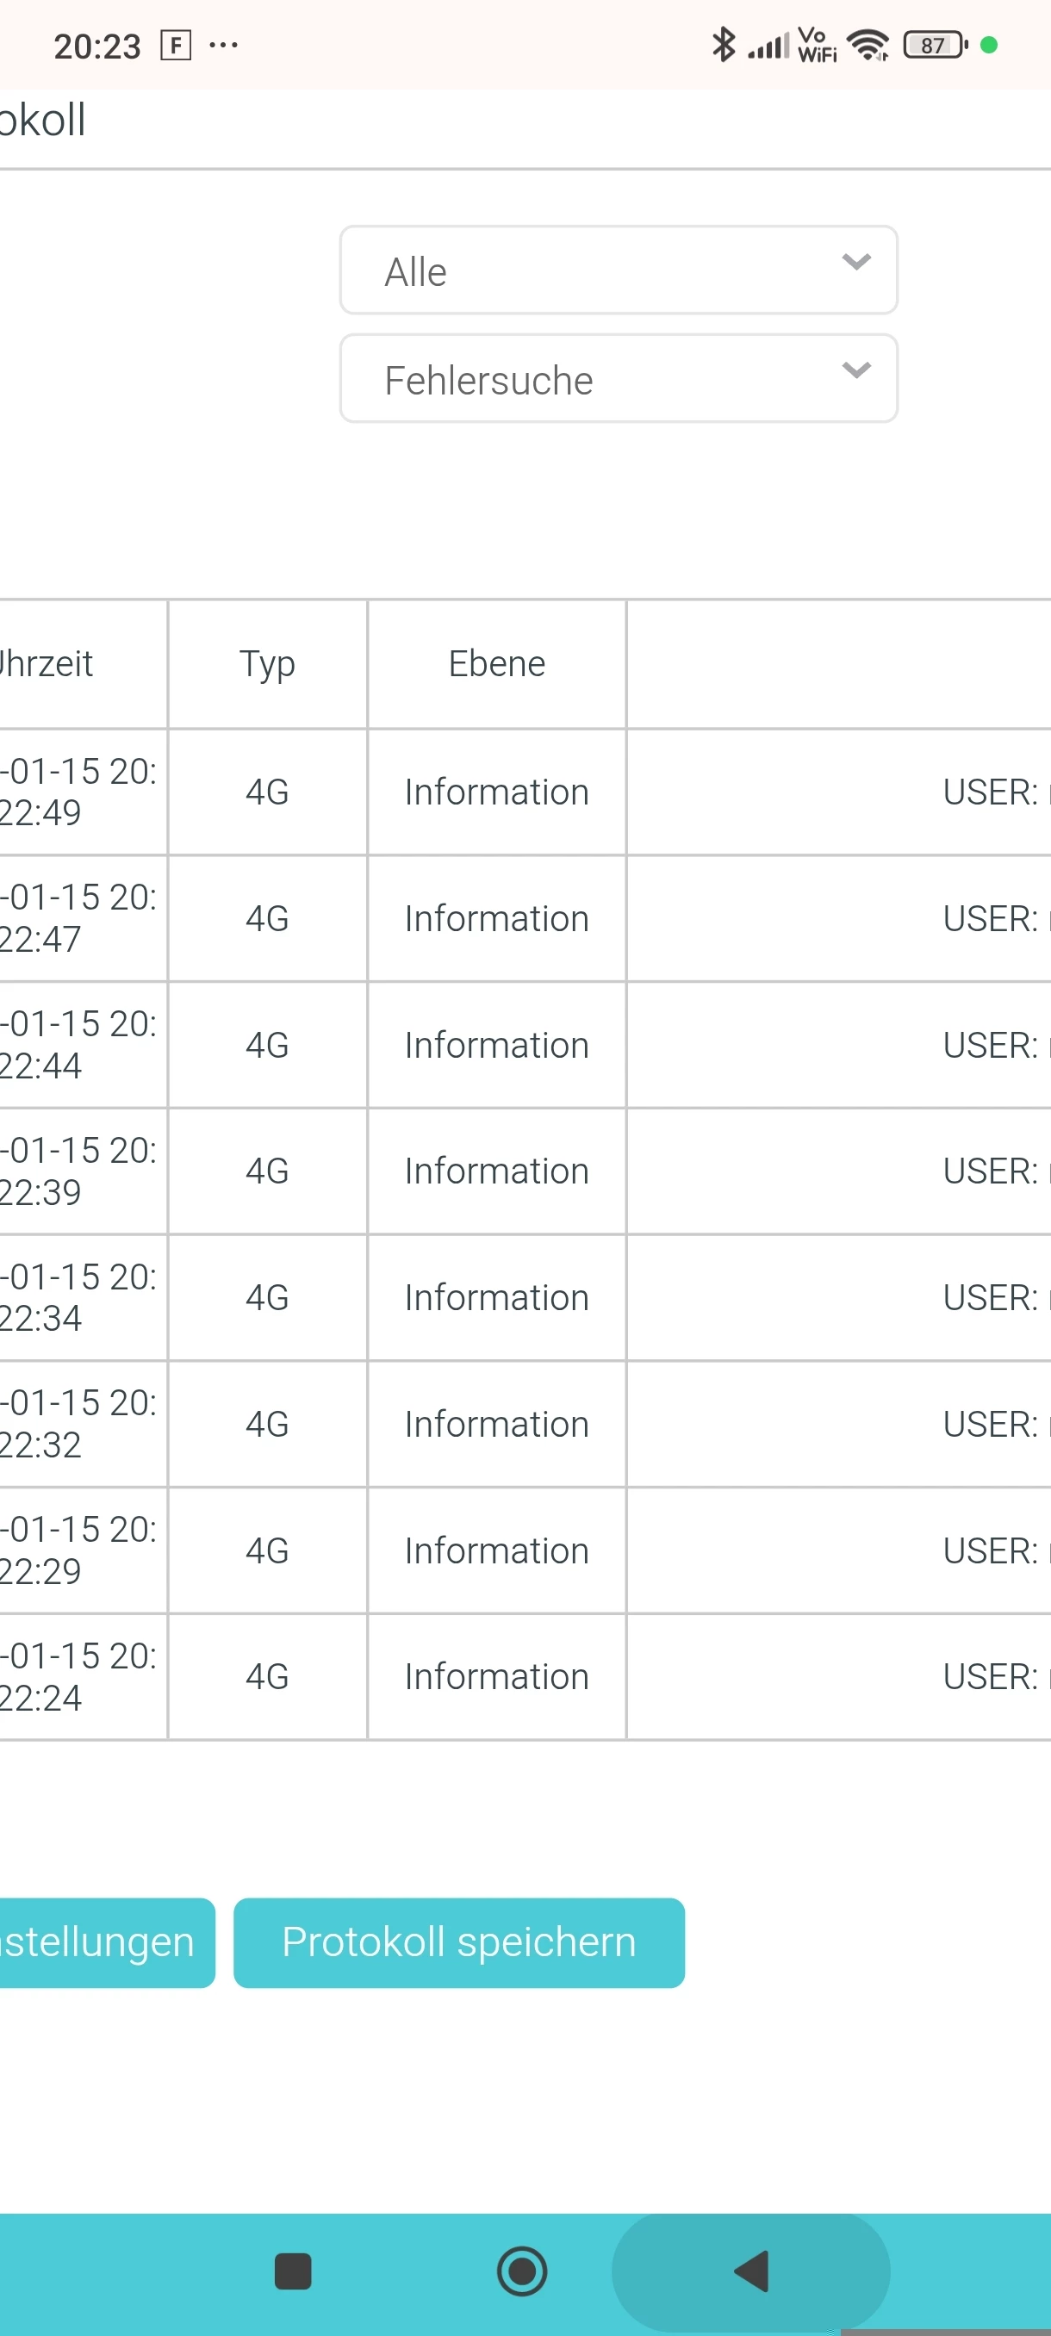1051x2336 pixels.
Task: Tap the Android back navigation arrow
Action: (751, 2271)
